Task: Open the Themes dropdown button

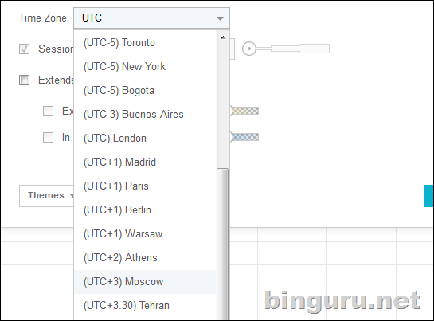Action: [47, 196]
